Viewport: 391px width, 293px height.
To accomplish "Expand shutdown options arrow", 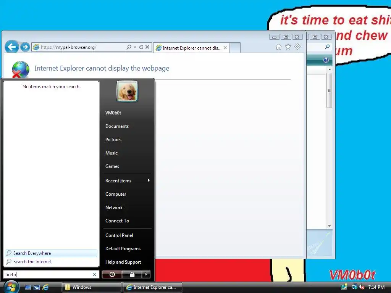I will pyautogui.click(x=146, y=274).
